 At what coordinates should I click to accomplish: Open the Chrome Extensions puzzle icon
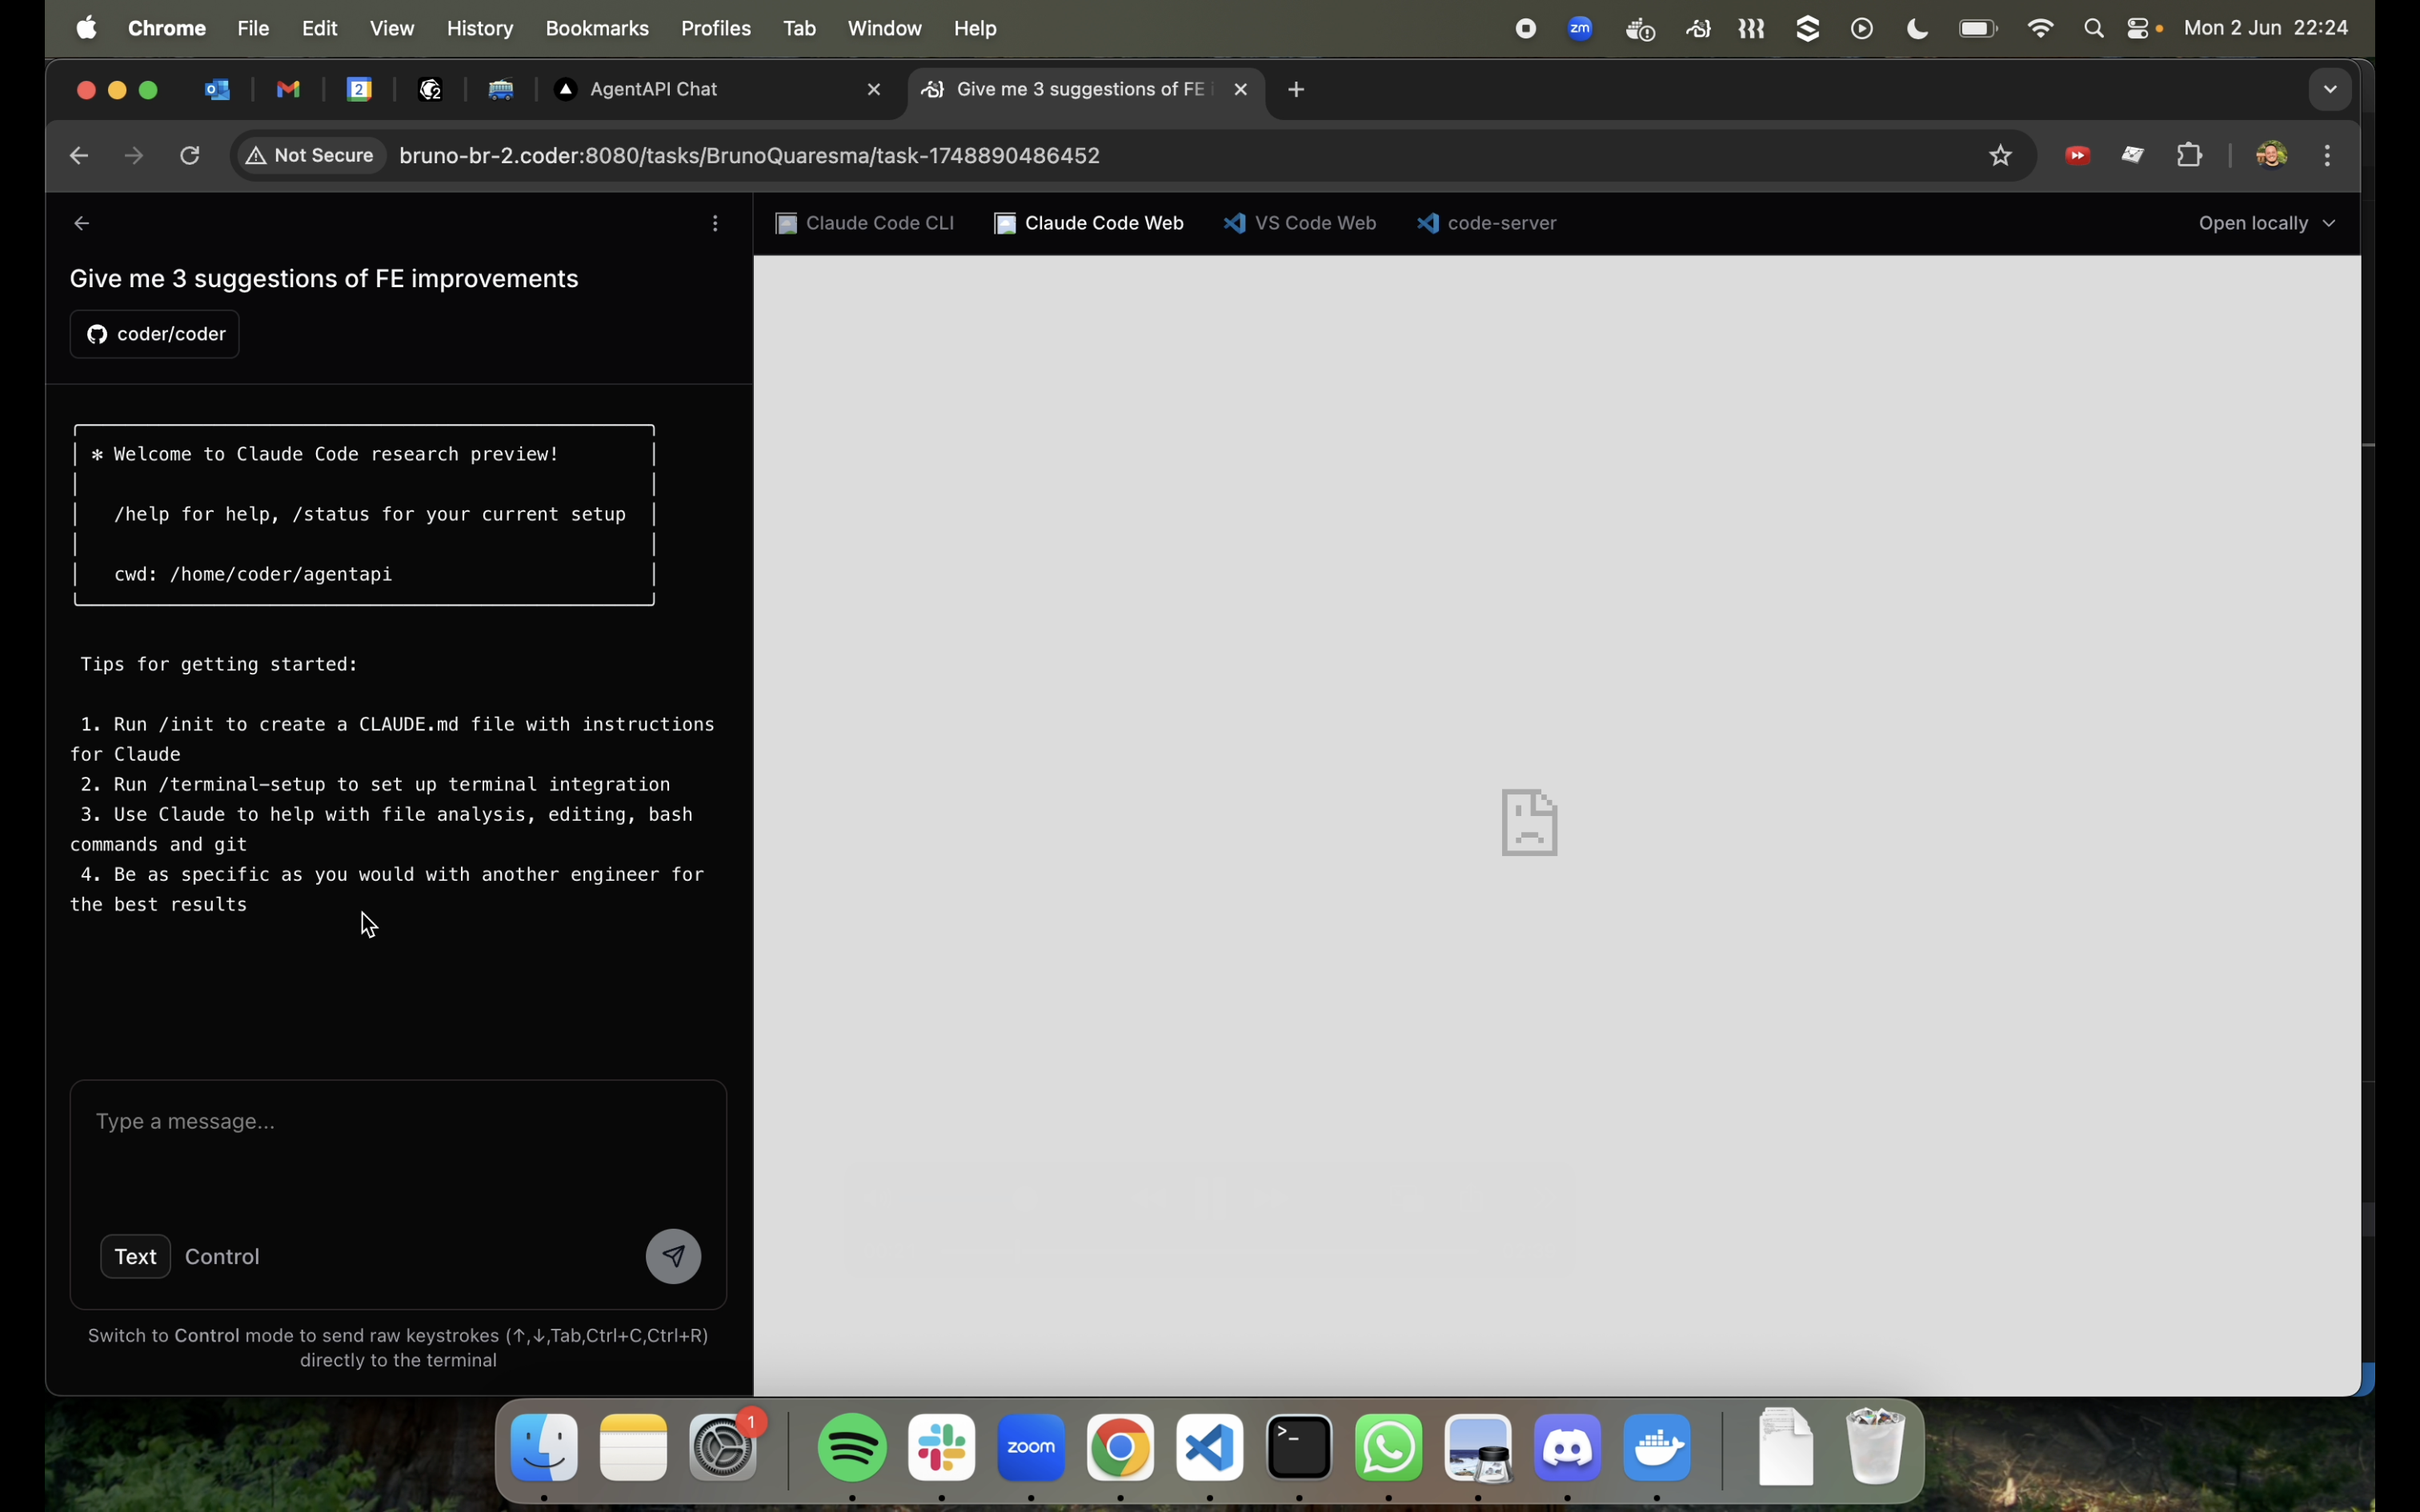pyautogui.click(x=2191, y=156)
